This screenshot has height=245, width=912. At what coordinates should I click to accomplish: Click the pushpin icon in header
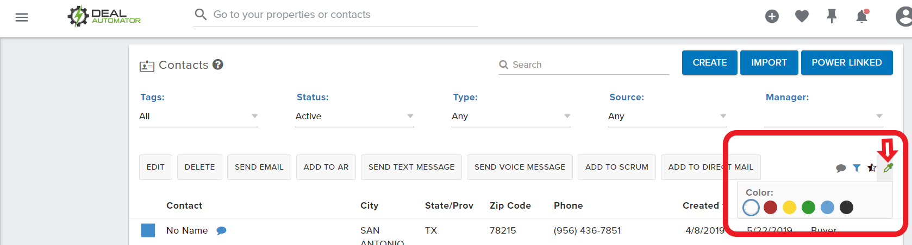point(832,17)
